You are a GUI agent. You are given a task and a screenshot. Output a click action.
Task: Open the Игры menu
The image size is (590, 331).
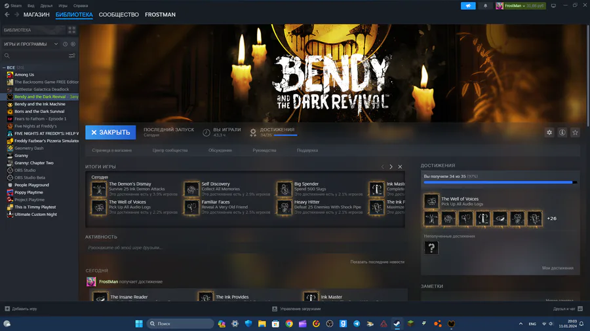coord(63,6)
